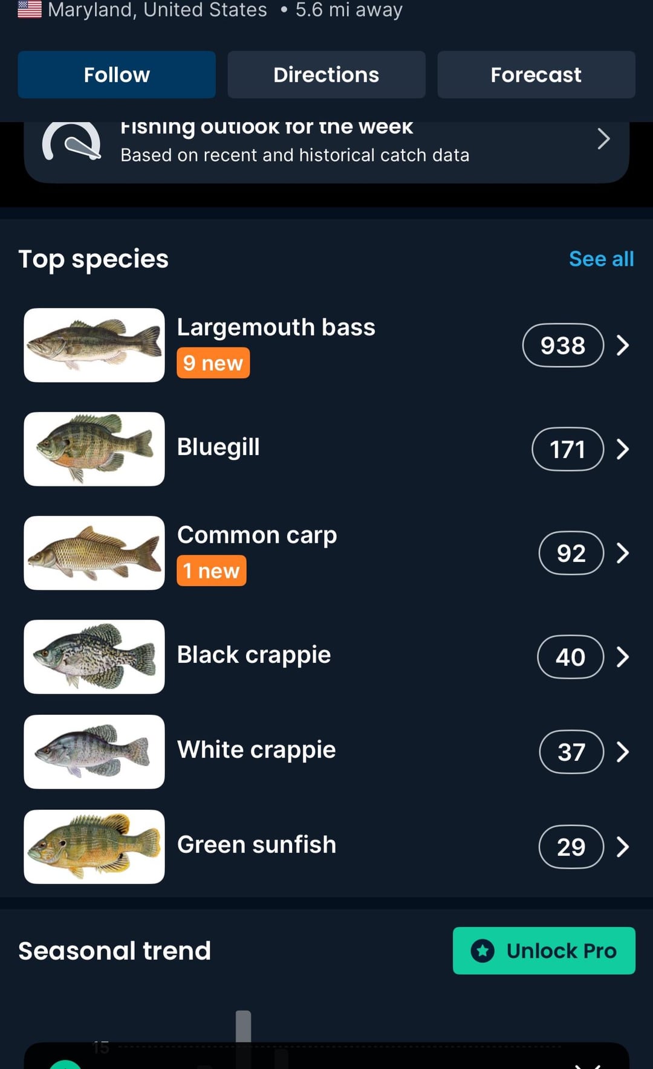Open the Black crappie fish image
Viewport: 653px width, 1069px height.
tap(94, 657)
